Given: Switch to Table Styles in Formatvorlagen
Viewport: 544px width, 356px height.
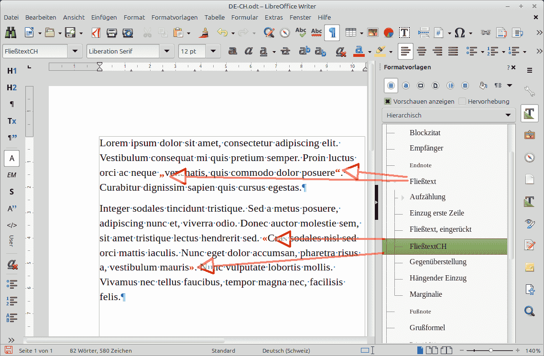Looking at the screenshot, I should pos(465,85).
